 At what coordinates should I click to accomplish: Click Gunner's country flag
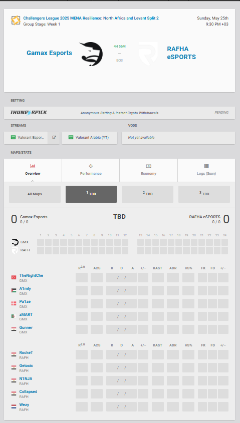tap(14, 329)
